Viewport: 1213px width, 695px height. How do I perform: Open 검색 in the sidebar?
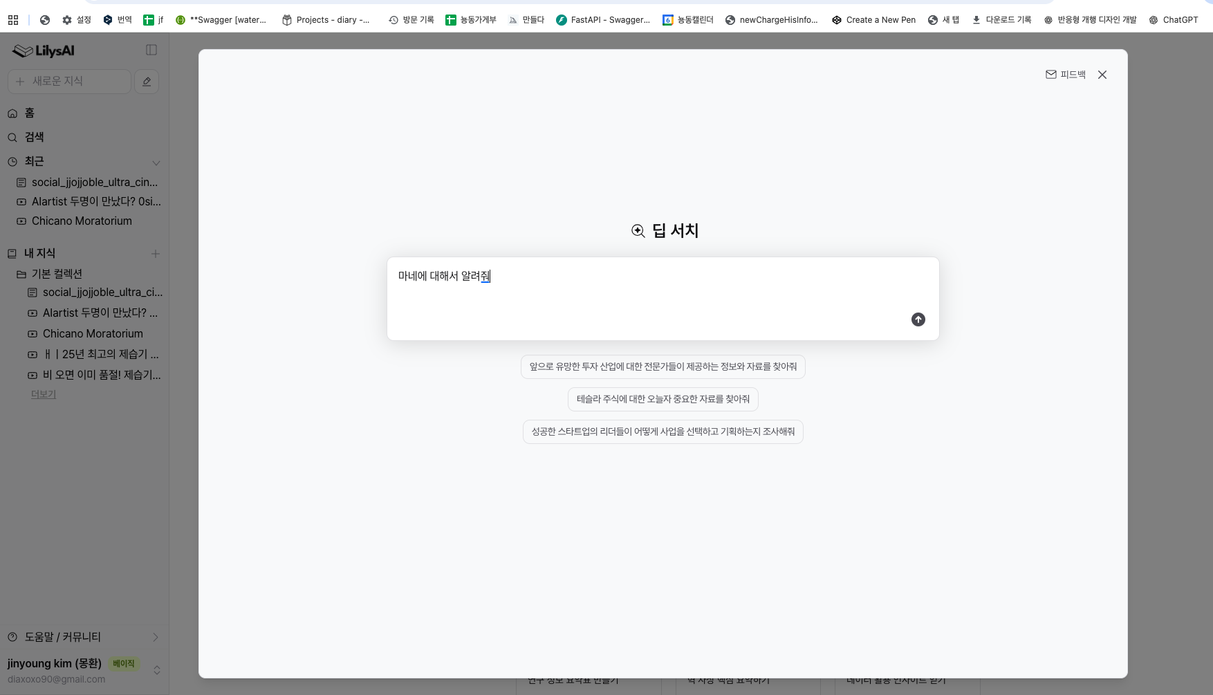[33, 137]
